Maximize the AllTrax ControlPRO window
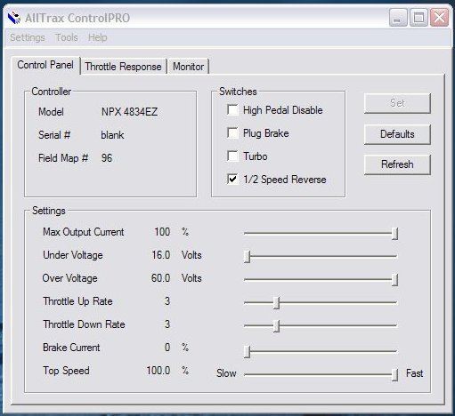This screenshot has width=455, height=416. pyautogui.click(x=418, y=18)
